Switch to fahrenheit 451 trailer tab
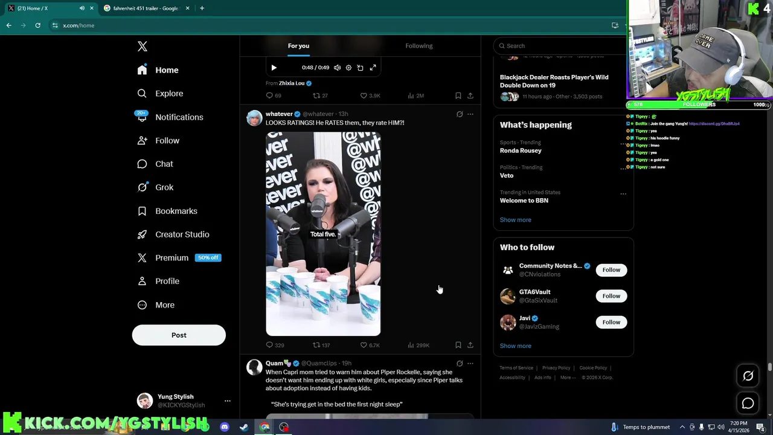The image size is (773, 435). 146,8
